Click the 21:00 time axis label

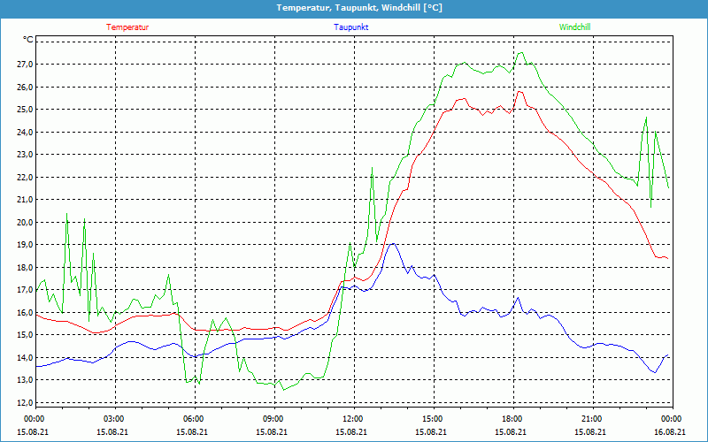592,419
